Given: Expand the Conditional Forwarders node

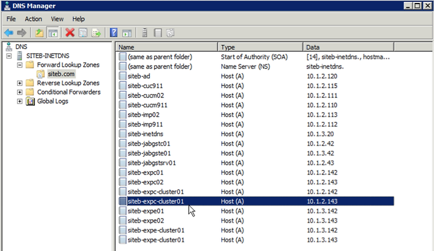Looking at the screenshot, I should click(x=20, y=92).
